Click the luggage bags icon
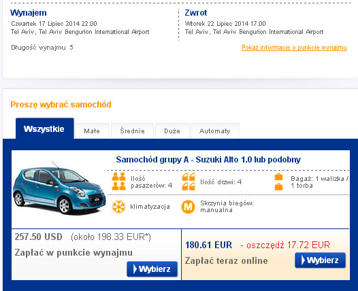The width and height of the screenshot is (358, 291). point(278,182)
